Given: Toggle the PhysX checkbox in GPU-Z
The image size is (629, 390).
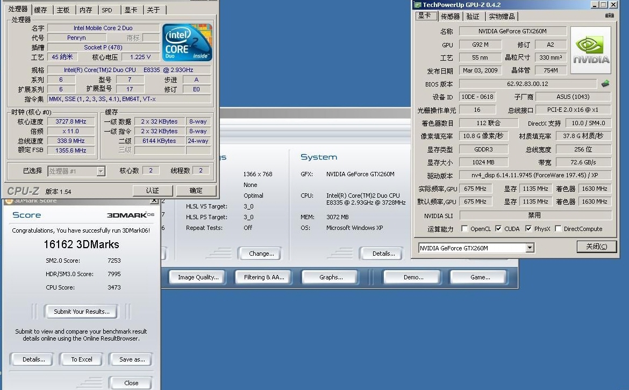Looking at the screenshot, I should (x=528, y=228).
